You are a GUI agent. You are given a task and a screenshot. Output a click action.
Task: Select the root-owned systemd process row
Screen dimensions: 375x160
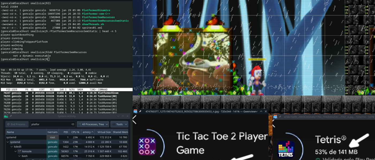(x=67, y=137)
